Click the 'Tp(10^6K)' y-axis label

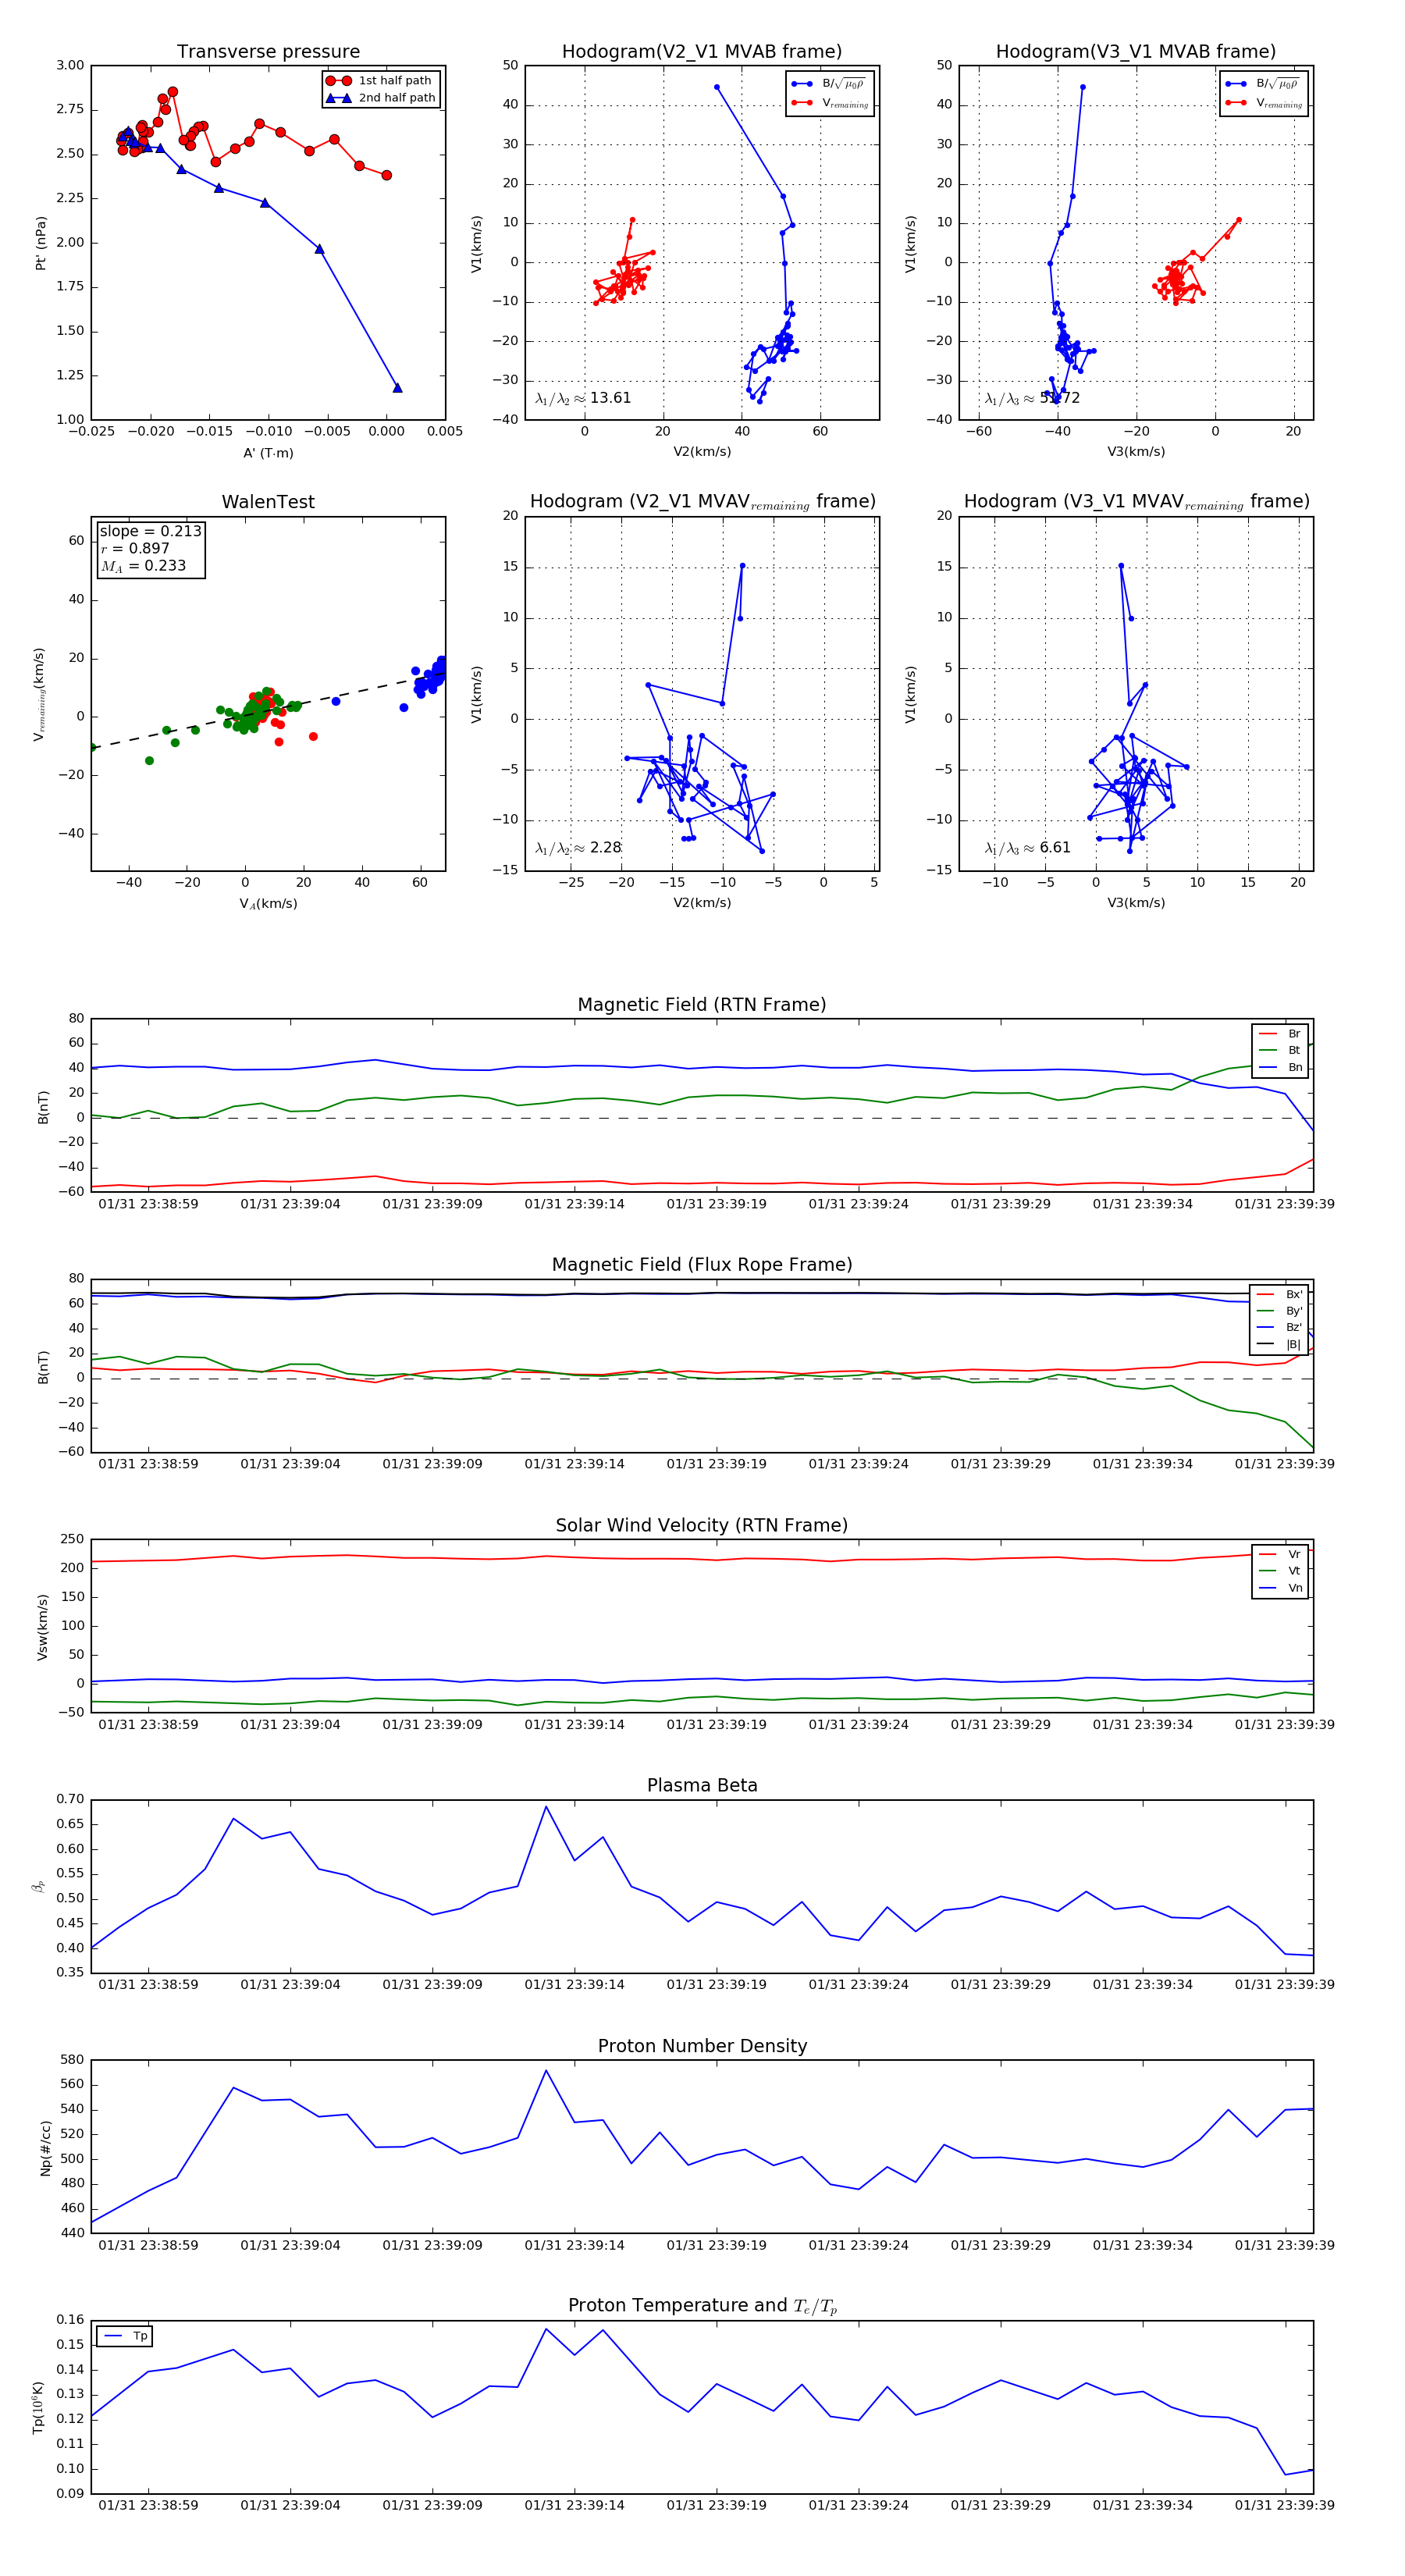38,2408
